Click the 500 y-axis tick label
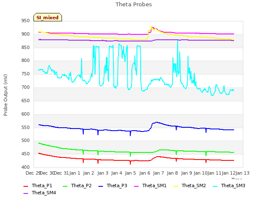This screenshot has height=201, width=268. (x=26, y=141)
